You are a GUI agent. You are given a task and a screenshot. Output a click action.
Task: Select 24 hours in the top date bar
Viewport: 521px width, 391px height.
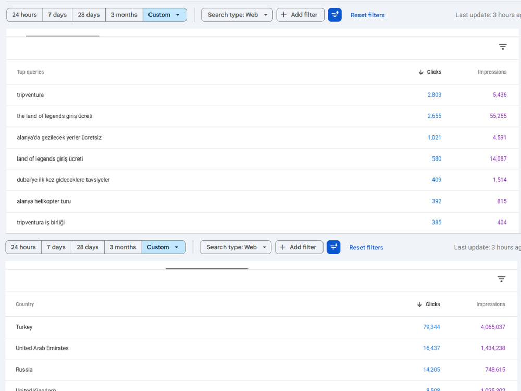point(24,15)
